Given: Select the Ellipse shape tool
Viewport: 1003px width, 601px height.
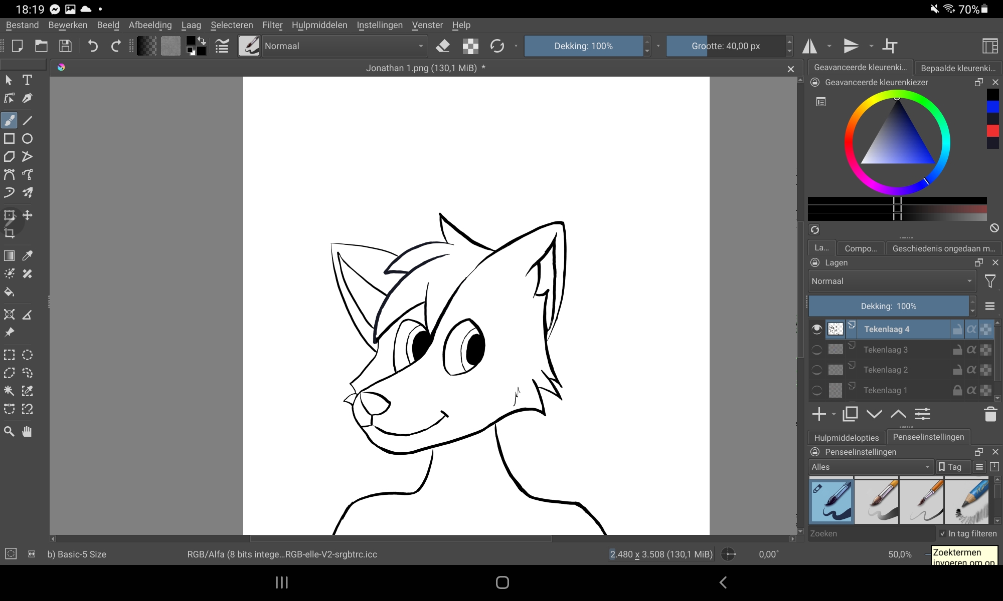Looking at the screenshot, I should pos(27,139).
